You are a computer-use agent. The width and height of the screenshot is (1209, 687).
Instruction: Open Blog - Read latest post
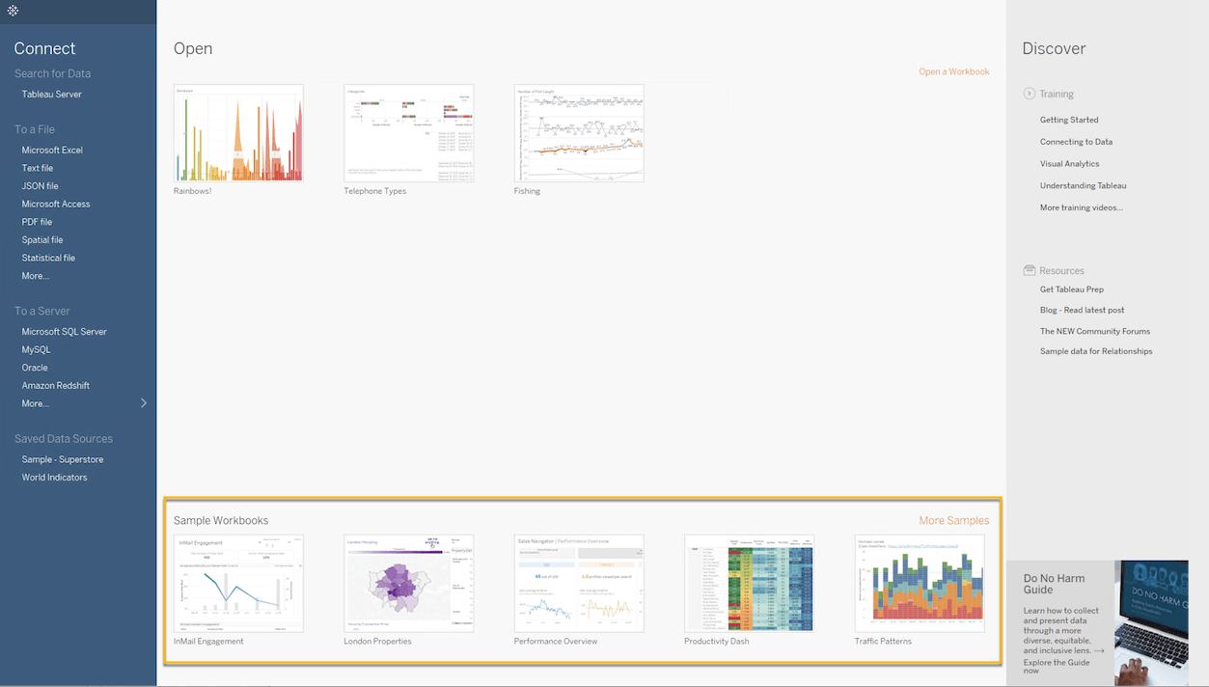pyautogui.click(x=1083, y=311)
